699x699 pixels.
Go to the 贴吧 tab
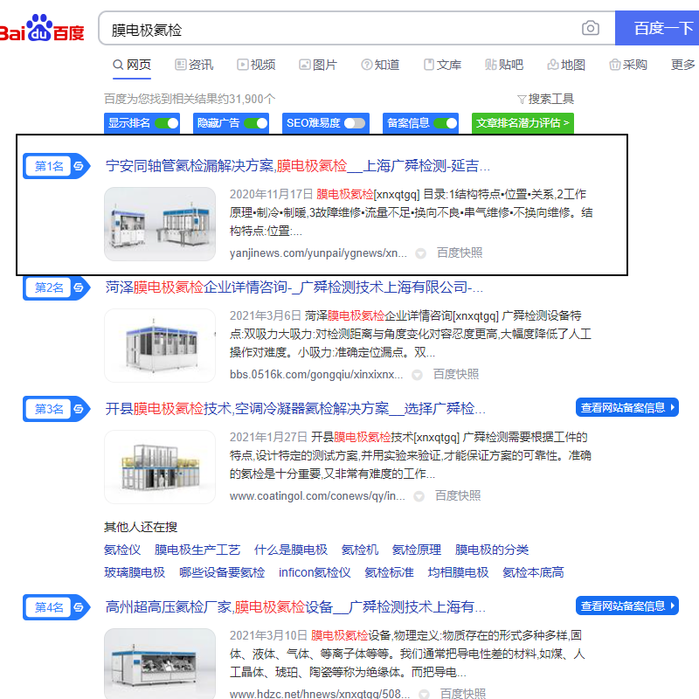coord(504,65)
